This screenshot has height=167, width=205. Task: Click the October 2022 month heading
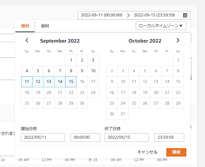(145, 41)
